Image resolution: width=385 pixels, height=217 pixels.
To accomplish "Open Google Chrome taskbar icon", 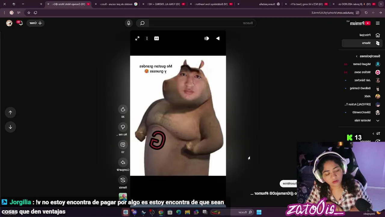I will click(x=161, y=212).
